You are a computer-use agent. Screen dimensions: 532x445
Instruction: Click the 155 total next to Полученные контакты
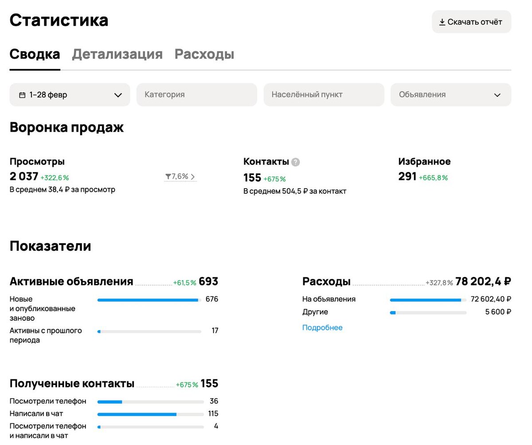(x=209, y=383)
